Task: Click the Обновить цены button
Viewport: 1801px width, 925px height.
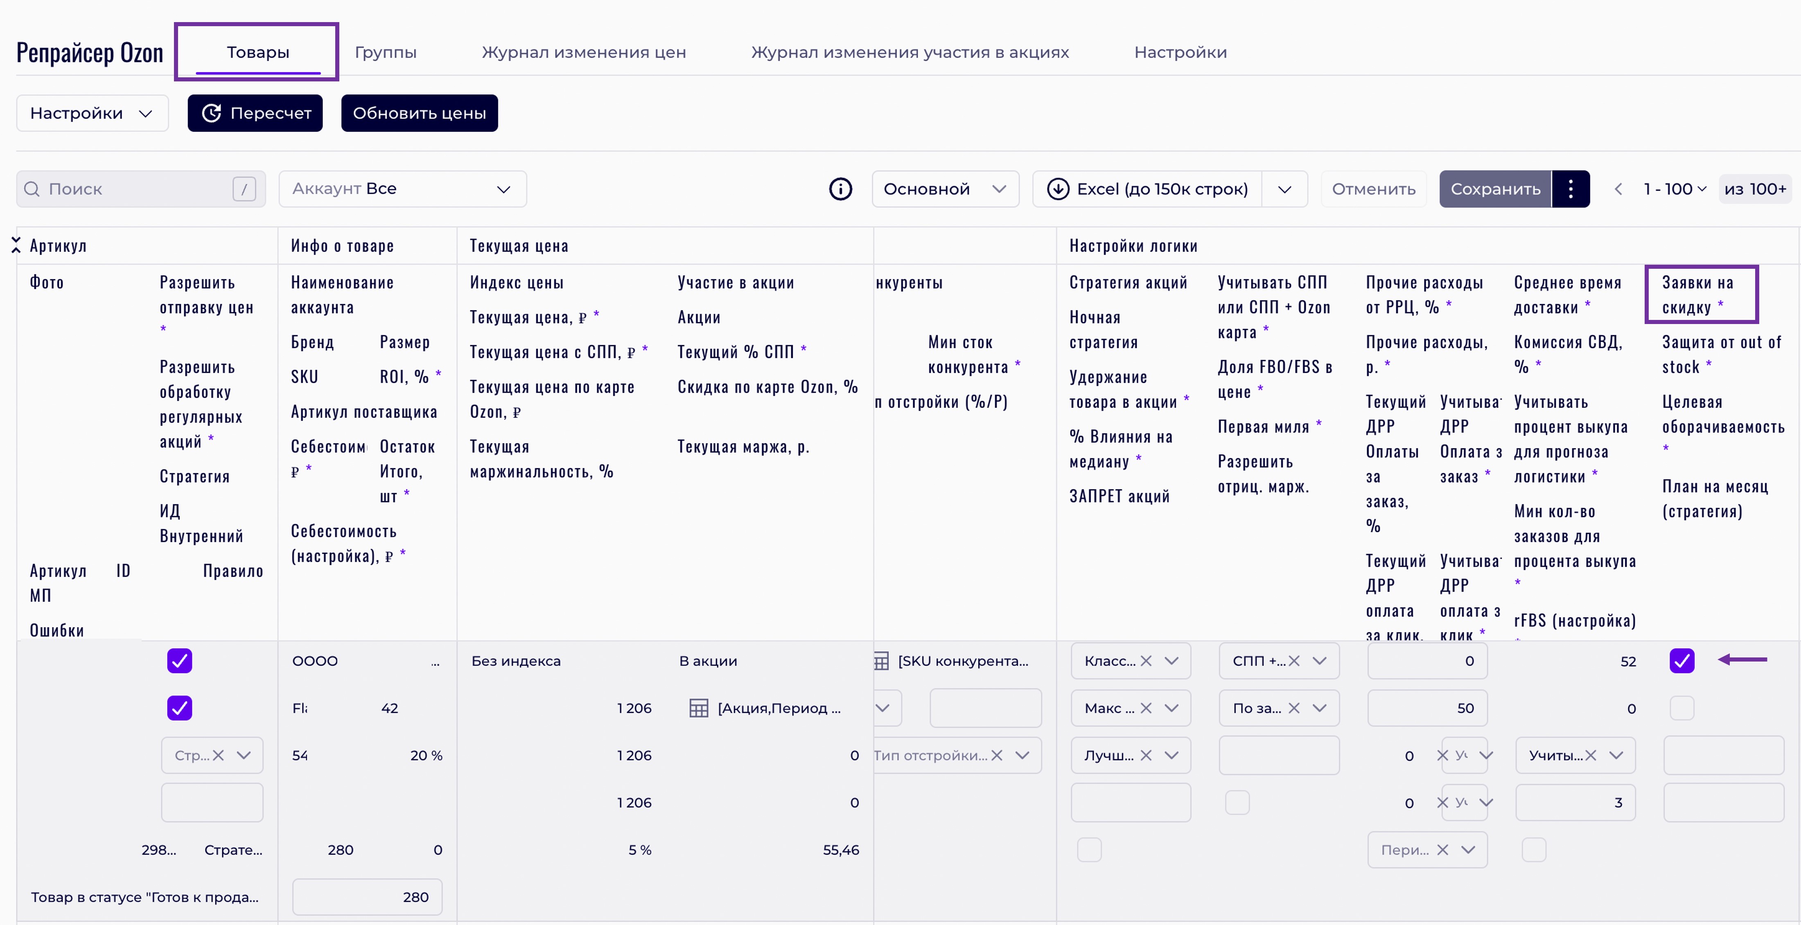Action: (420, 113)
